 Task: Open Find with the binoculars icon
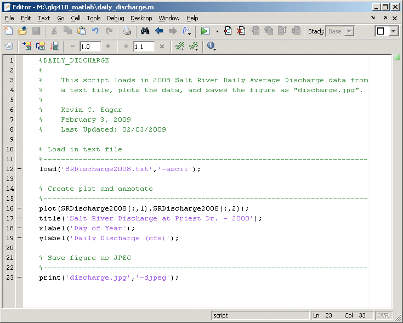(x=145, y=31)
